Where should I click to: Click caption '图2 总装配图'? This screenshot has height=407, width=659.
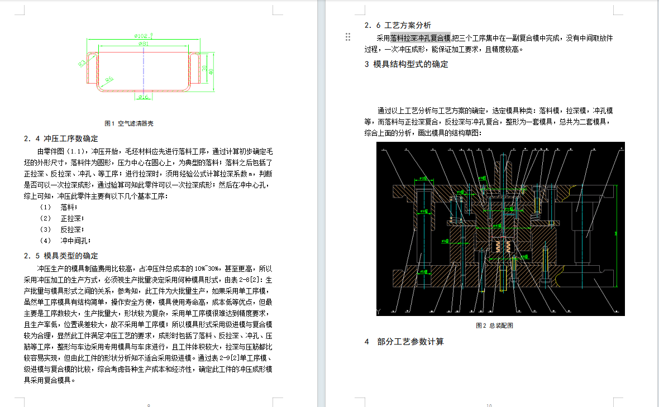494,325
